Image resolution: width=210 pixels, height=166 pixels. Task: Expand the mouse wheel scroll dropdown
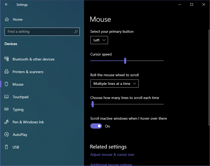coord(114,84)
